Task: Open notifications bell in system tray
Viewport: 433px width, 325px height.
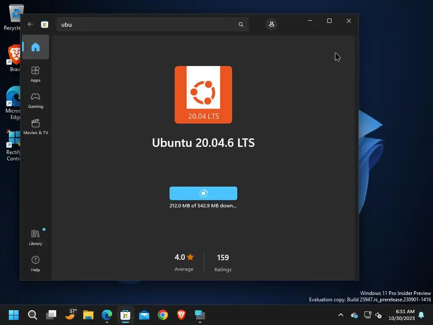Action: [421, 315]
